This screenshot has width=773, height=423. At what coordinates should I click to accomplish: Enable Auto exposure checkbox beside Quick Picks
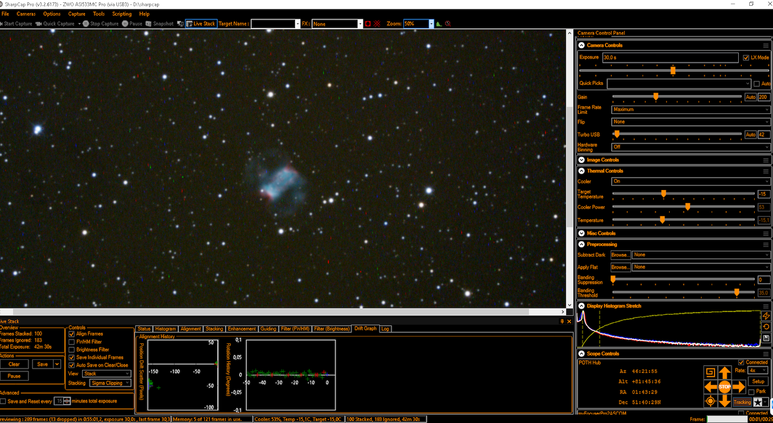[x=757, y=84]
